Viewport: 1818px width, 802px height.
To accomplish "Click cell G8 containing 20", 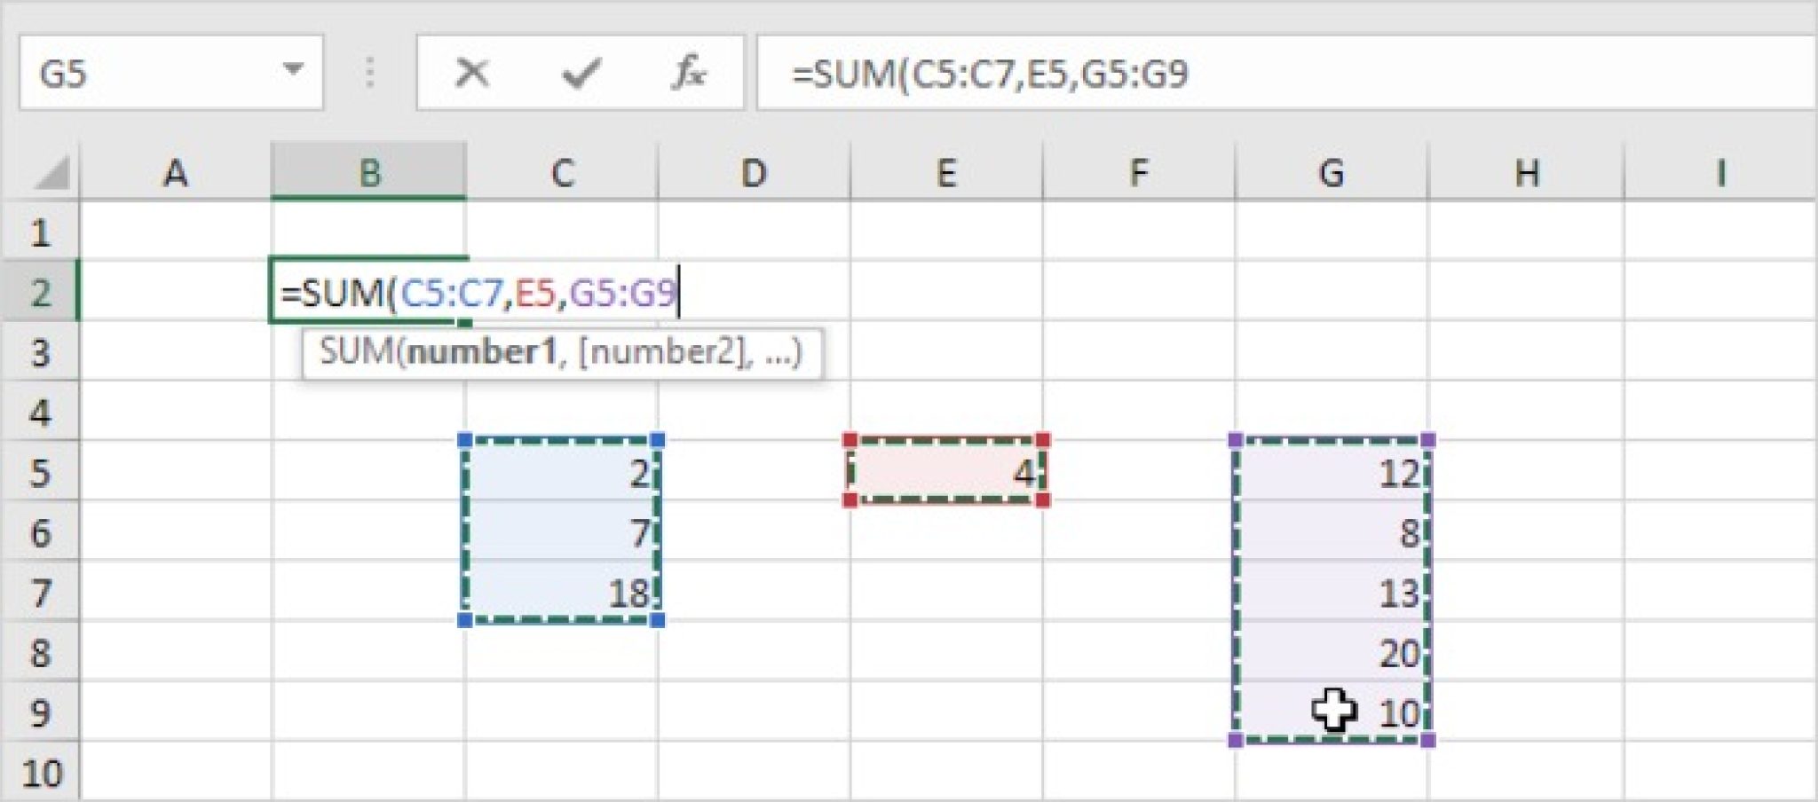I will (x=1331, y=652).
